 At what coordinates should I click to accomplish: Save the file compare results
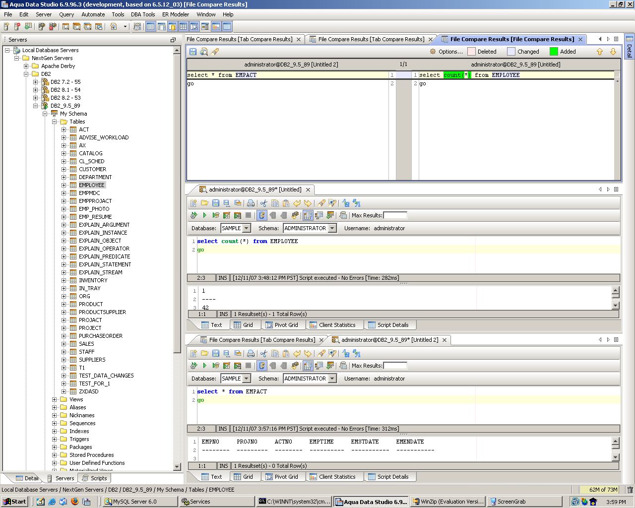pyautogui.click(x=193, y=52)
